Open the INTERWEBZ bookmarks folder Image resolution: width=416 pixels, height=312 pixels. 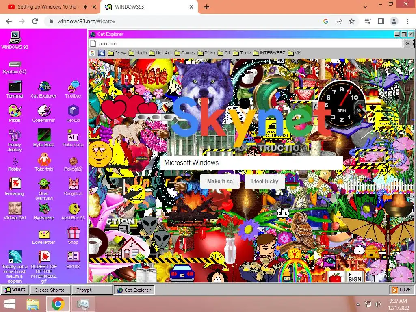269,53
